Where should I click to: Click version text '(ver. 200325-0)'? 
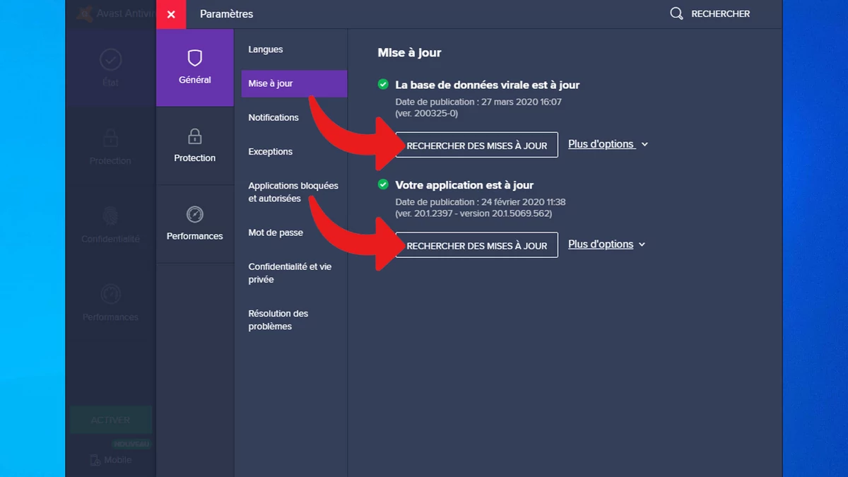[x=427, y=113]
